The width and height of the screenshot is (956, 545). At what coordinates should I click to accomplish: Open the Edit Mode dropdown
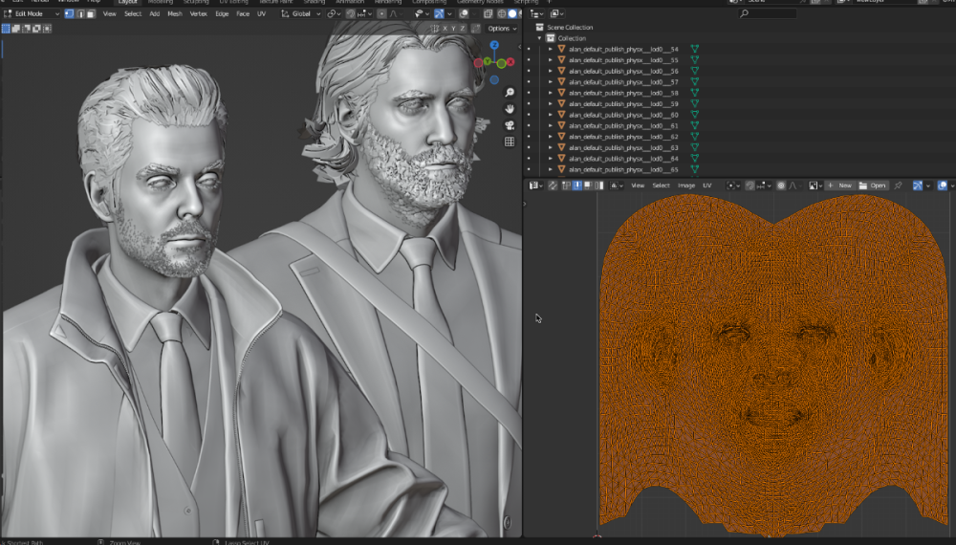coord(32,14)
